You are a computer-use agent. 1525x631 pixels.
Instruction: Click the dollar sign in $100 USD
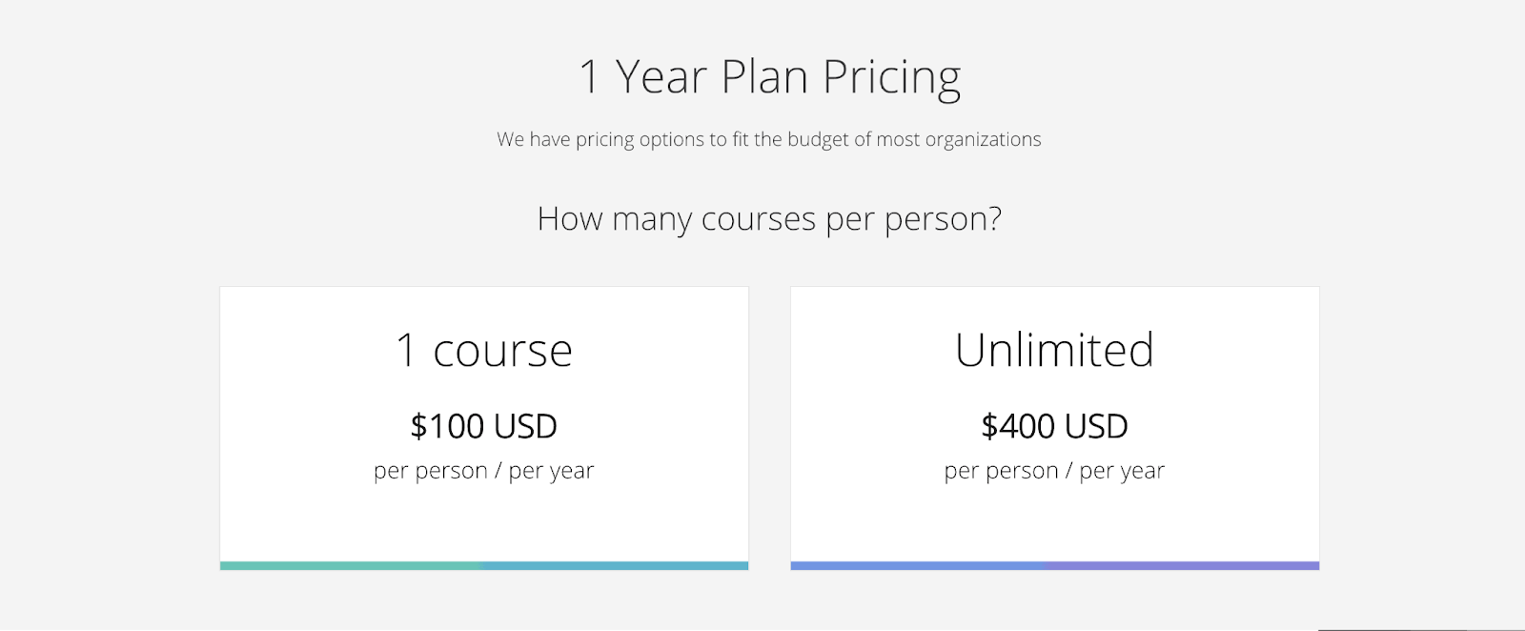tap(419, 426)
